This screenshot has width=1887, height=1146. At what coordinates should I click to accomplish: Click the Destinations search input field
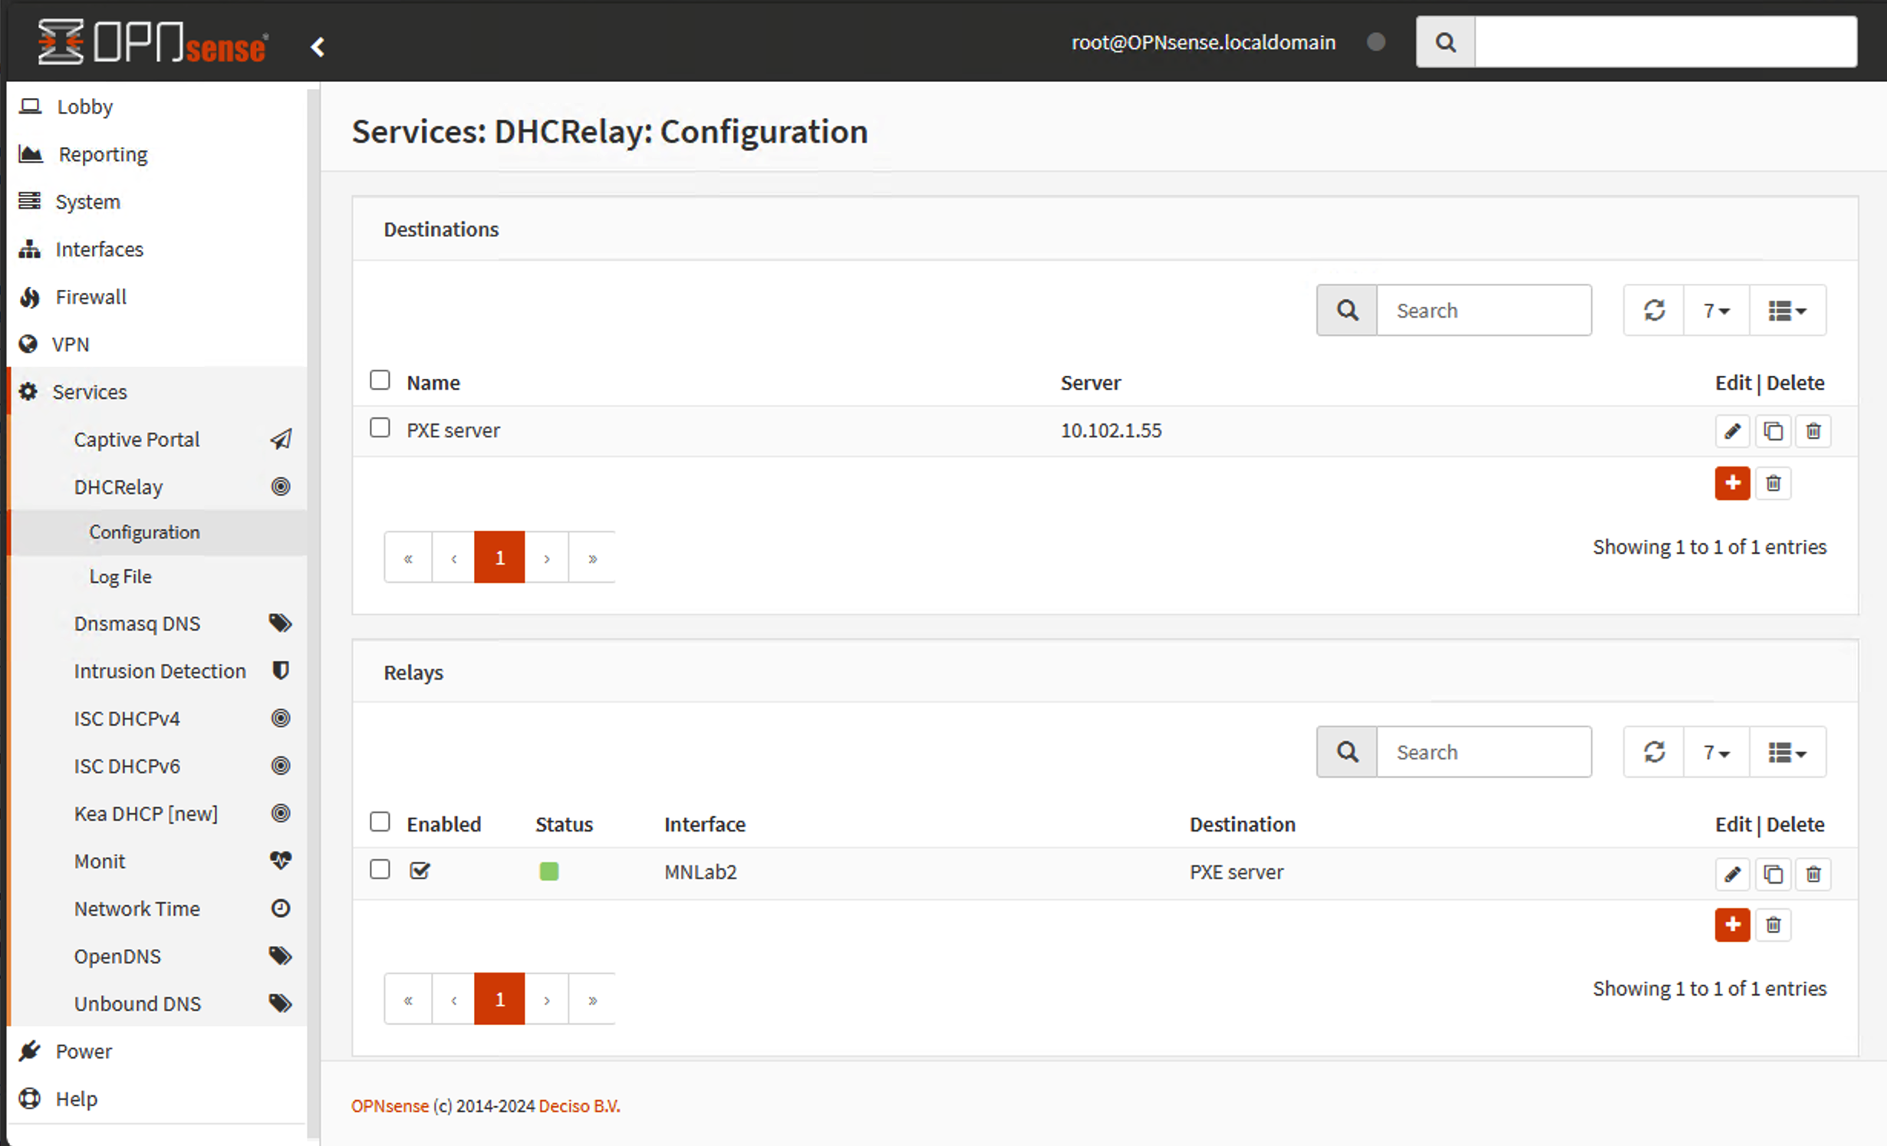pyautogui.click(x=1483, y=311)
